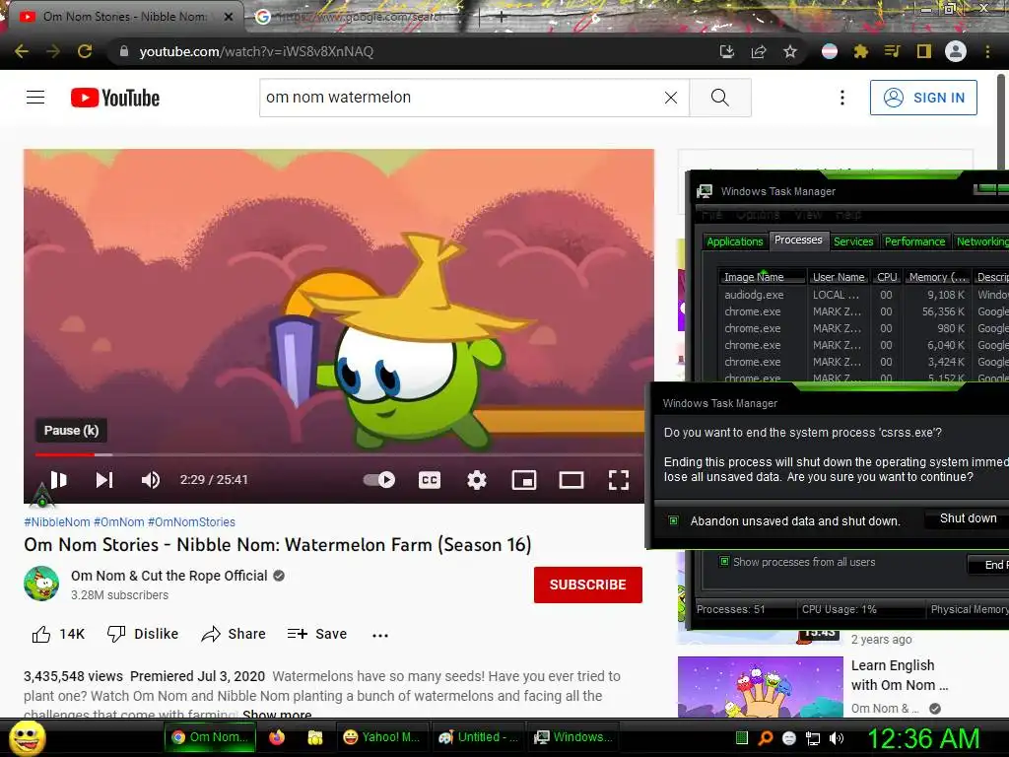Open the Chrome extensions puzzle icon
This screenshot has height=757, width=1009.
(x=860, y=51)
